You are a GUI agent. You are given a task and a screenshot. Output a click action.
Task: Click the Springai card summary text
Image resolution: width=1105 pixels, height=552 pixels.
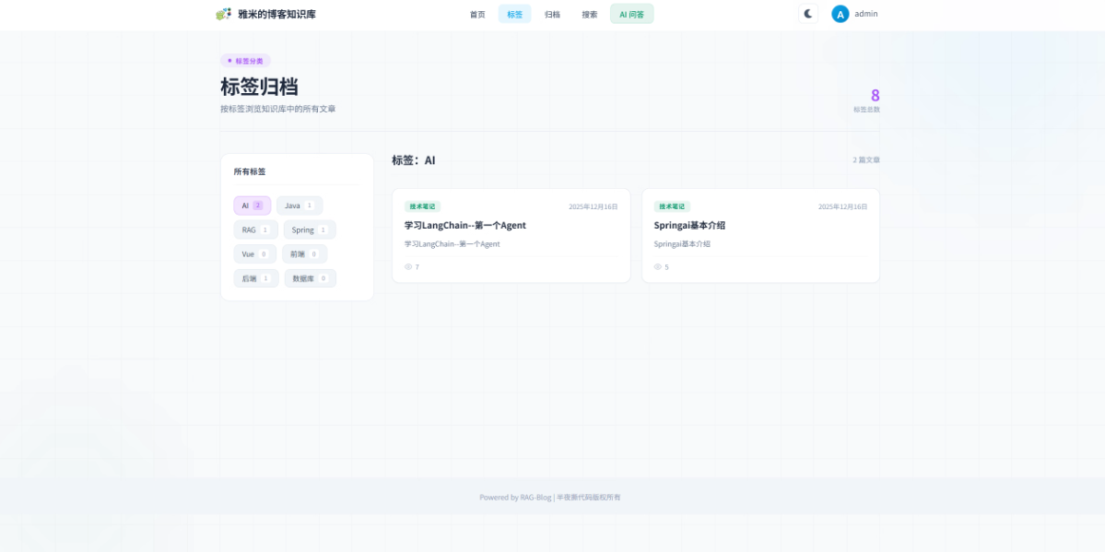(682, 244)
